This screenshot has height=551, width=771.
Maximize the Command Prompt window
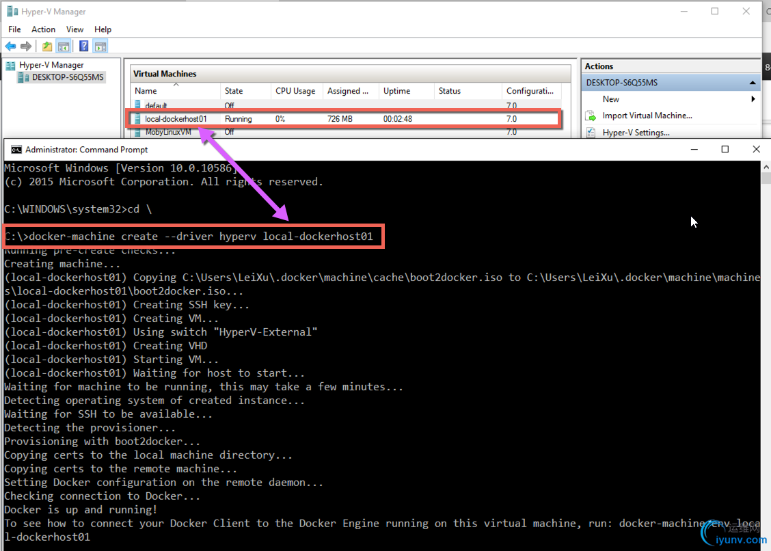point(725,149)
